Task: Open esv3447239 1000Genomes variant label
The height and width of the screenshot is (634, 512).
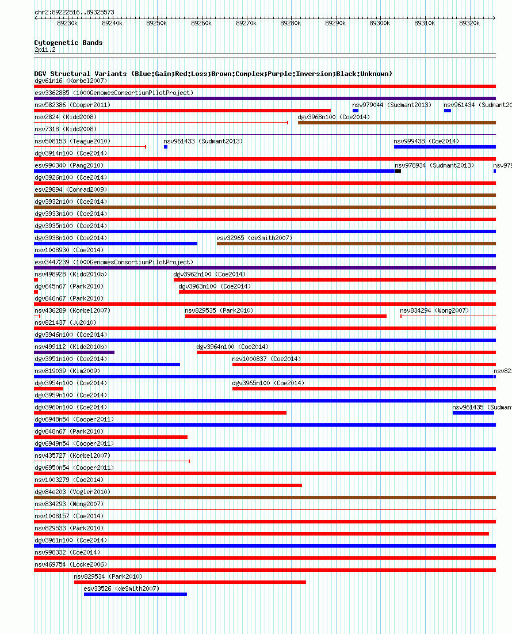Action: click(114, 263)
